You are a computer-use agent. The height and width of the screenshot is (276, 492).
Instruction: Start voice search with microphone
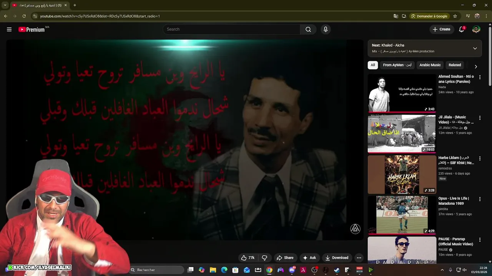click(x=326, y=30)
